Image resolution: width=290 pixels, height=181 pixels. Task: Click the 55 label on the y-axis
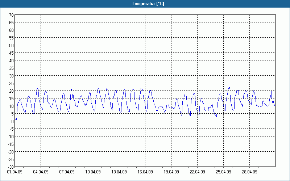click(12, 38)
